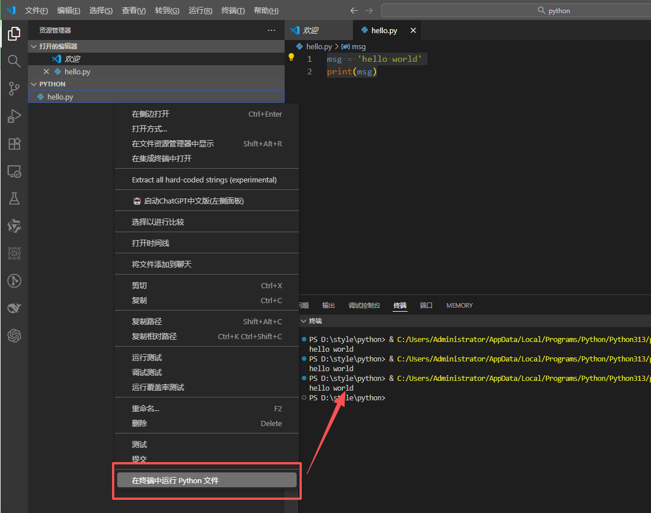Choose 复制 Ctrl+C menu entry
Screen dimensions: 651x513
[x=207, y=300]
